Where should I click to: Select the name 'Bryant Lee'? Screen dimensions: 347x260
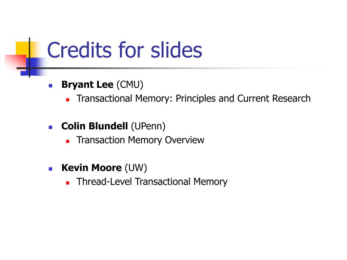click(87, 85)
